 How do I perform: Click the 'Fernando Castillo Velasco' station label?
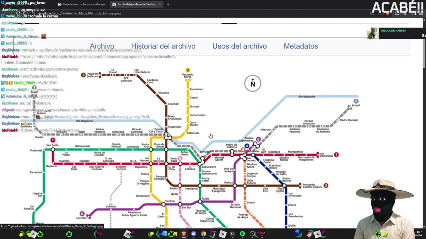coord(313,186)
